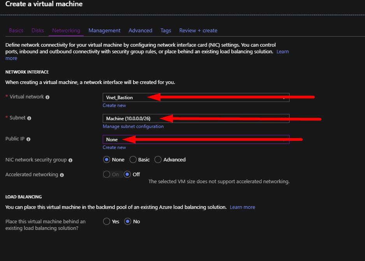The image size is (365, 261).
Task: Select Advanced NIC security group option
Action: pos(158,159)
